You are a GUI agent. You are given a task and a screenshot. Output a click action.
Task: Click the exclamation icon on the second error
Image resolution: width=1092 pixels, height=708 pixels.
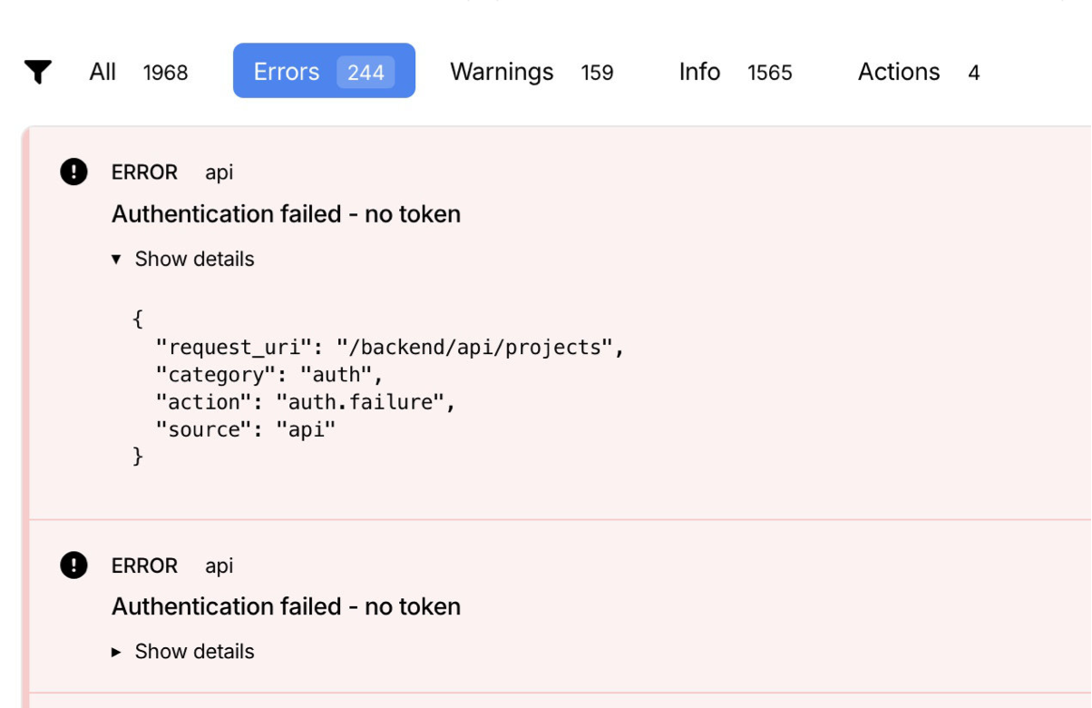coord(76,565)
